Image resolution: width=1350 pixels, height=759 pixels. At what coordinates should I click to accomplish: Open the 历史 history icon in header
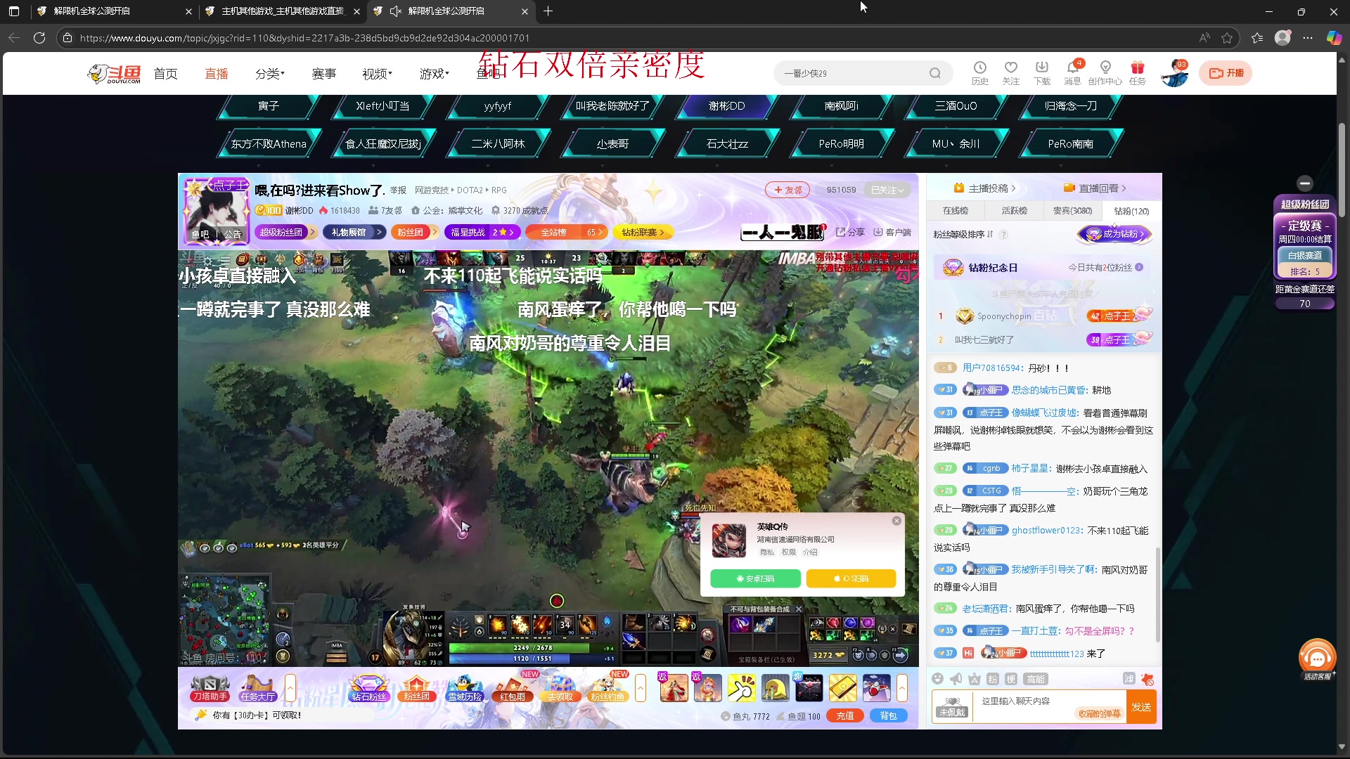tap(979, 72)
